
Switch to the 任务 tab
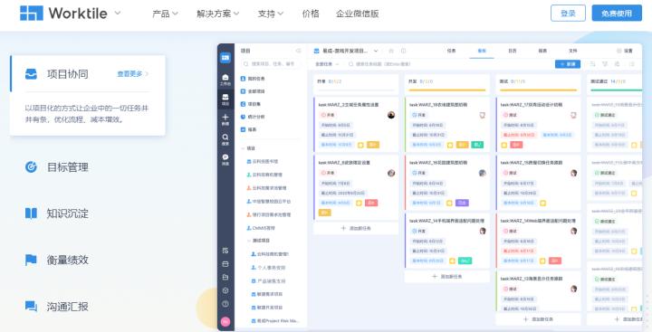click(451, 51)
